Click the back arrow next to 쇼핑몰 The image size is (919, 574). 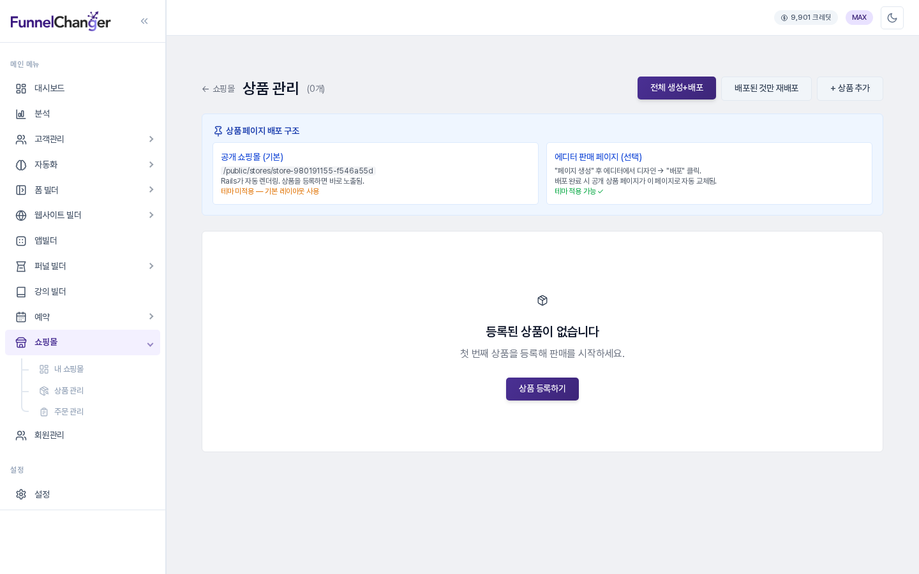(205, 89)
